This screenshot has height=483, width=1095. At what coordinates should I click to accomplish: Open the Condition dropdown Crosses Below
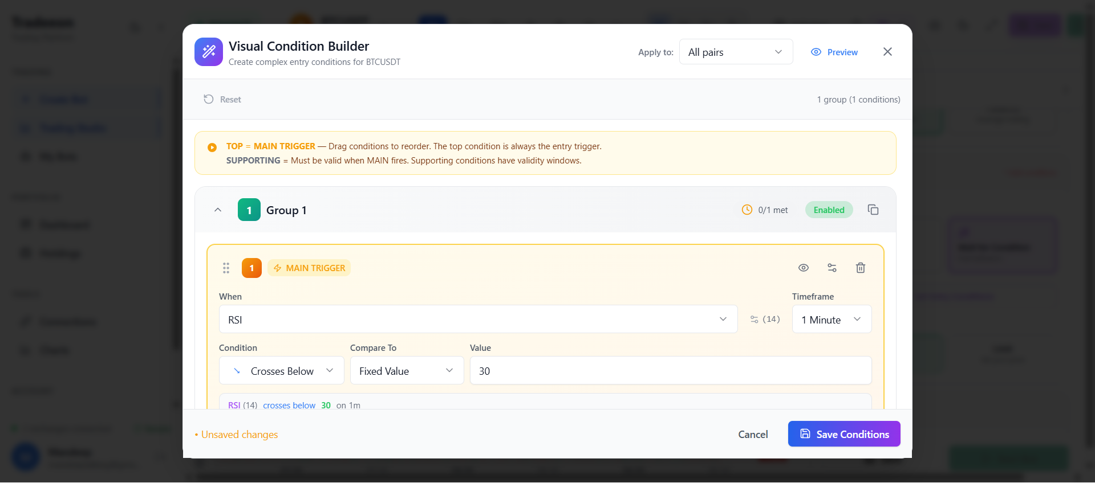click(x=281, y=370)
